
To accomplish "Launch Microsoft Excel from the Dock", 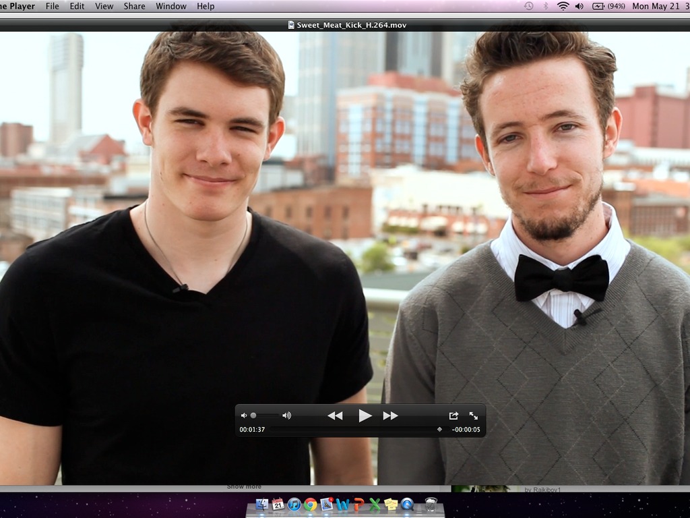I will tap(375, 504).
